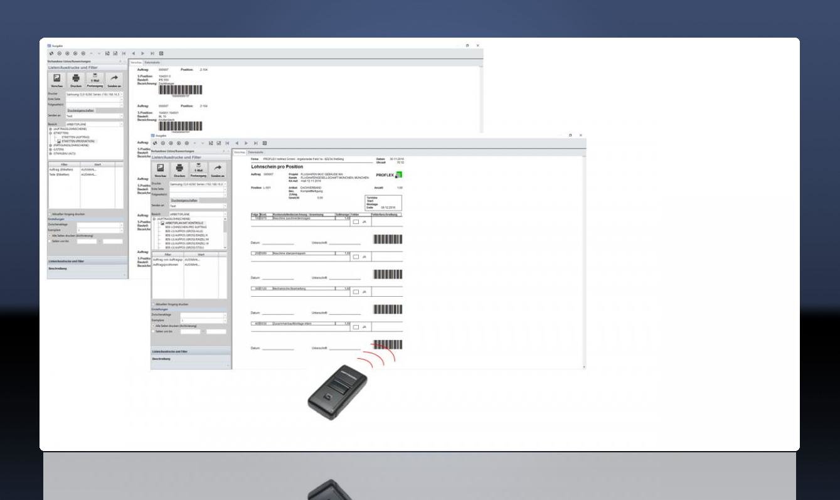Toggle Seiten von bis checkbox in front window
The height and width of the screenshot is (500, 840).
tap(153, 331)
